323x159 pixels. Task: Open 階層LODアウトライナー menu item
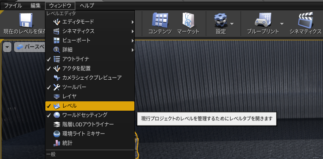90,124
